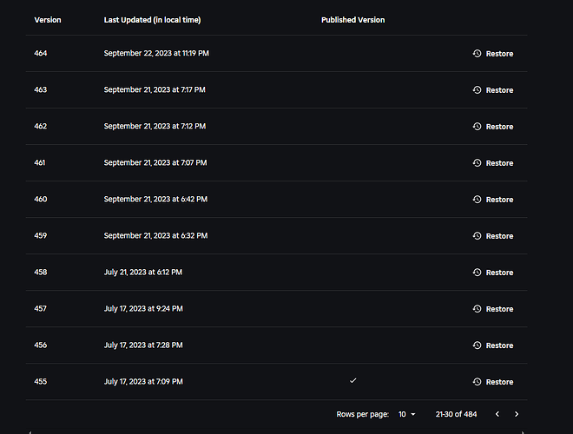Click the restore clock icon for version 464
This screenshot has width=573, height=434.
(477, 53)
